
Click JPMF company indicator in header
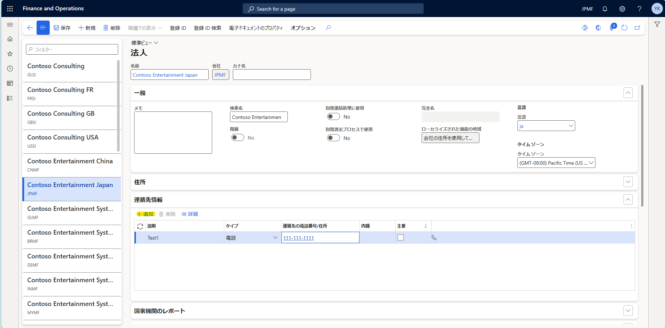coord(587,9)
